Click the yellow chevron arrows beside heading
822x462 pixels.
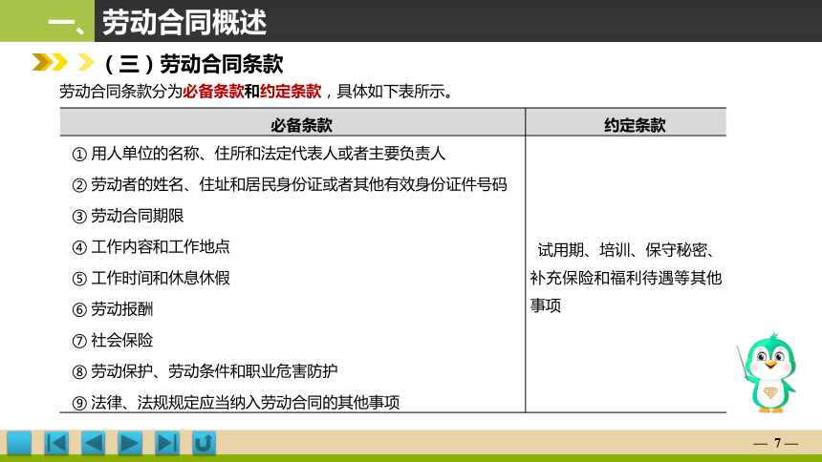pos(63,62)
